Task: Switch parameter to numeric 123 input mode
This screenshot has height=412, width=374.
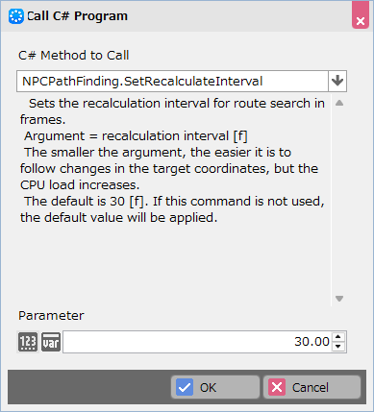Action: (28, 342)
